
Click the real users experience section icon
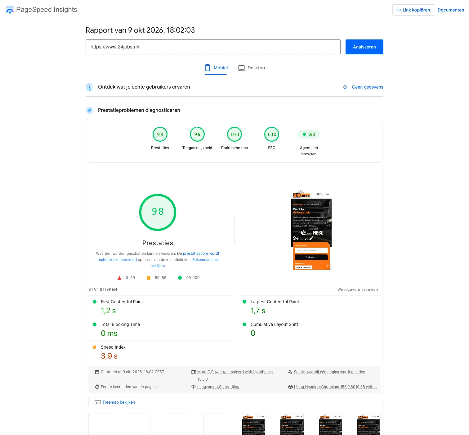(x=89, y=87)
